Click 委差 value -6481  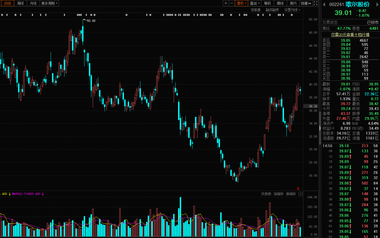tap(373, 28)
